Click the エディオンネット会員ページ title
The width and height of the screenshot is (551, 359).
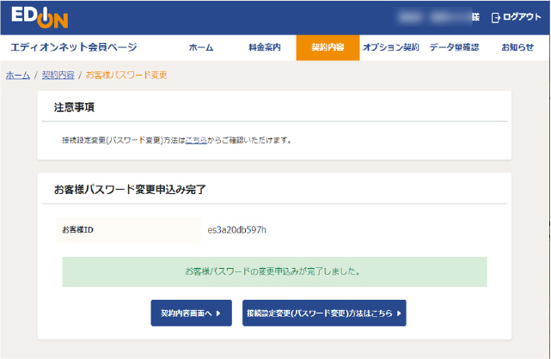[x=74, y=47]
